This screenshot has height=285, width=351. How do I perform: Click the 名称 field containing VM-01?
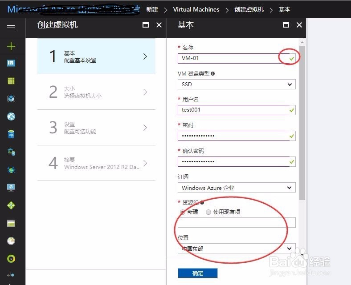(x=237, y=58)
